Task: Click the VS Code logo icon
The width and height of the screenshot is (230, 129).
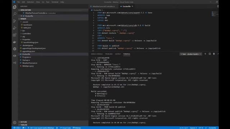Action: [14, 2]
